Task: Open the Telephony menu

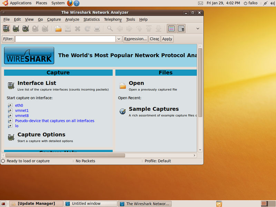Action: (x=113, y=20)
